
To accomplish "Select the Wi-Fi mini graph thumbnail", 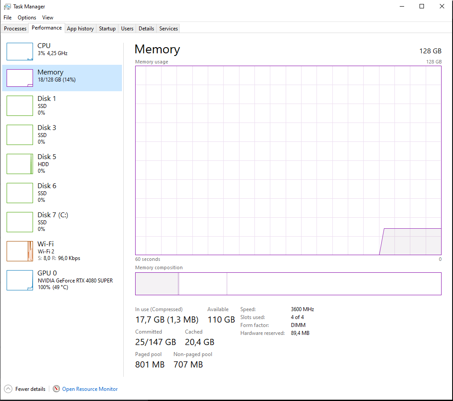I will point(20,251).
